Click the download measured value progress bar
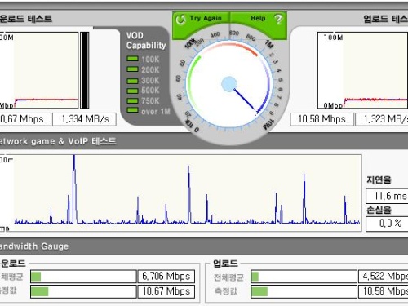 (x=83, y=291)
